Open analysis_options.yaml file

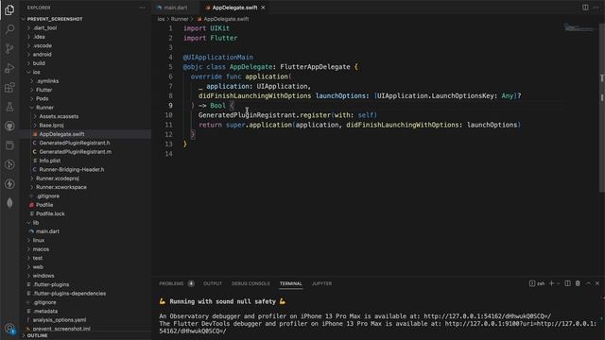point(60,320)
